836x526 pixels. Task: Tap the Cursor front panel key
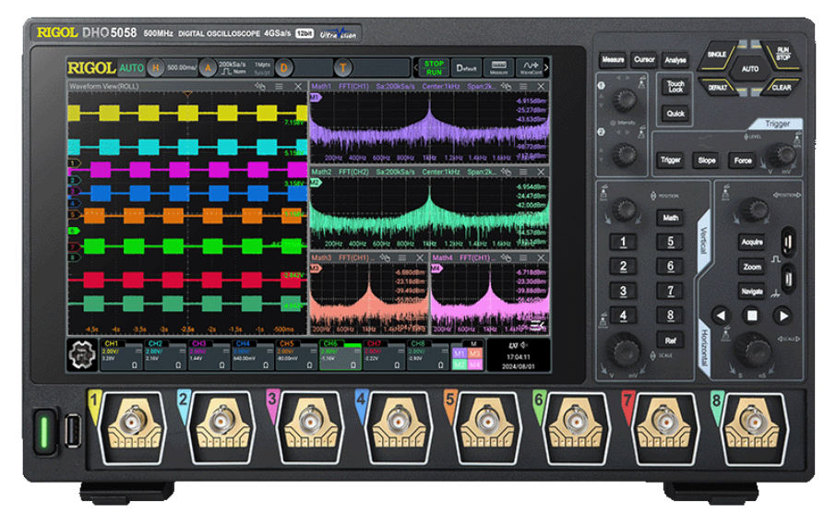pyautogui.click(x=643, y=60)
